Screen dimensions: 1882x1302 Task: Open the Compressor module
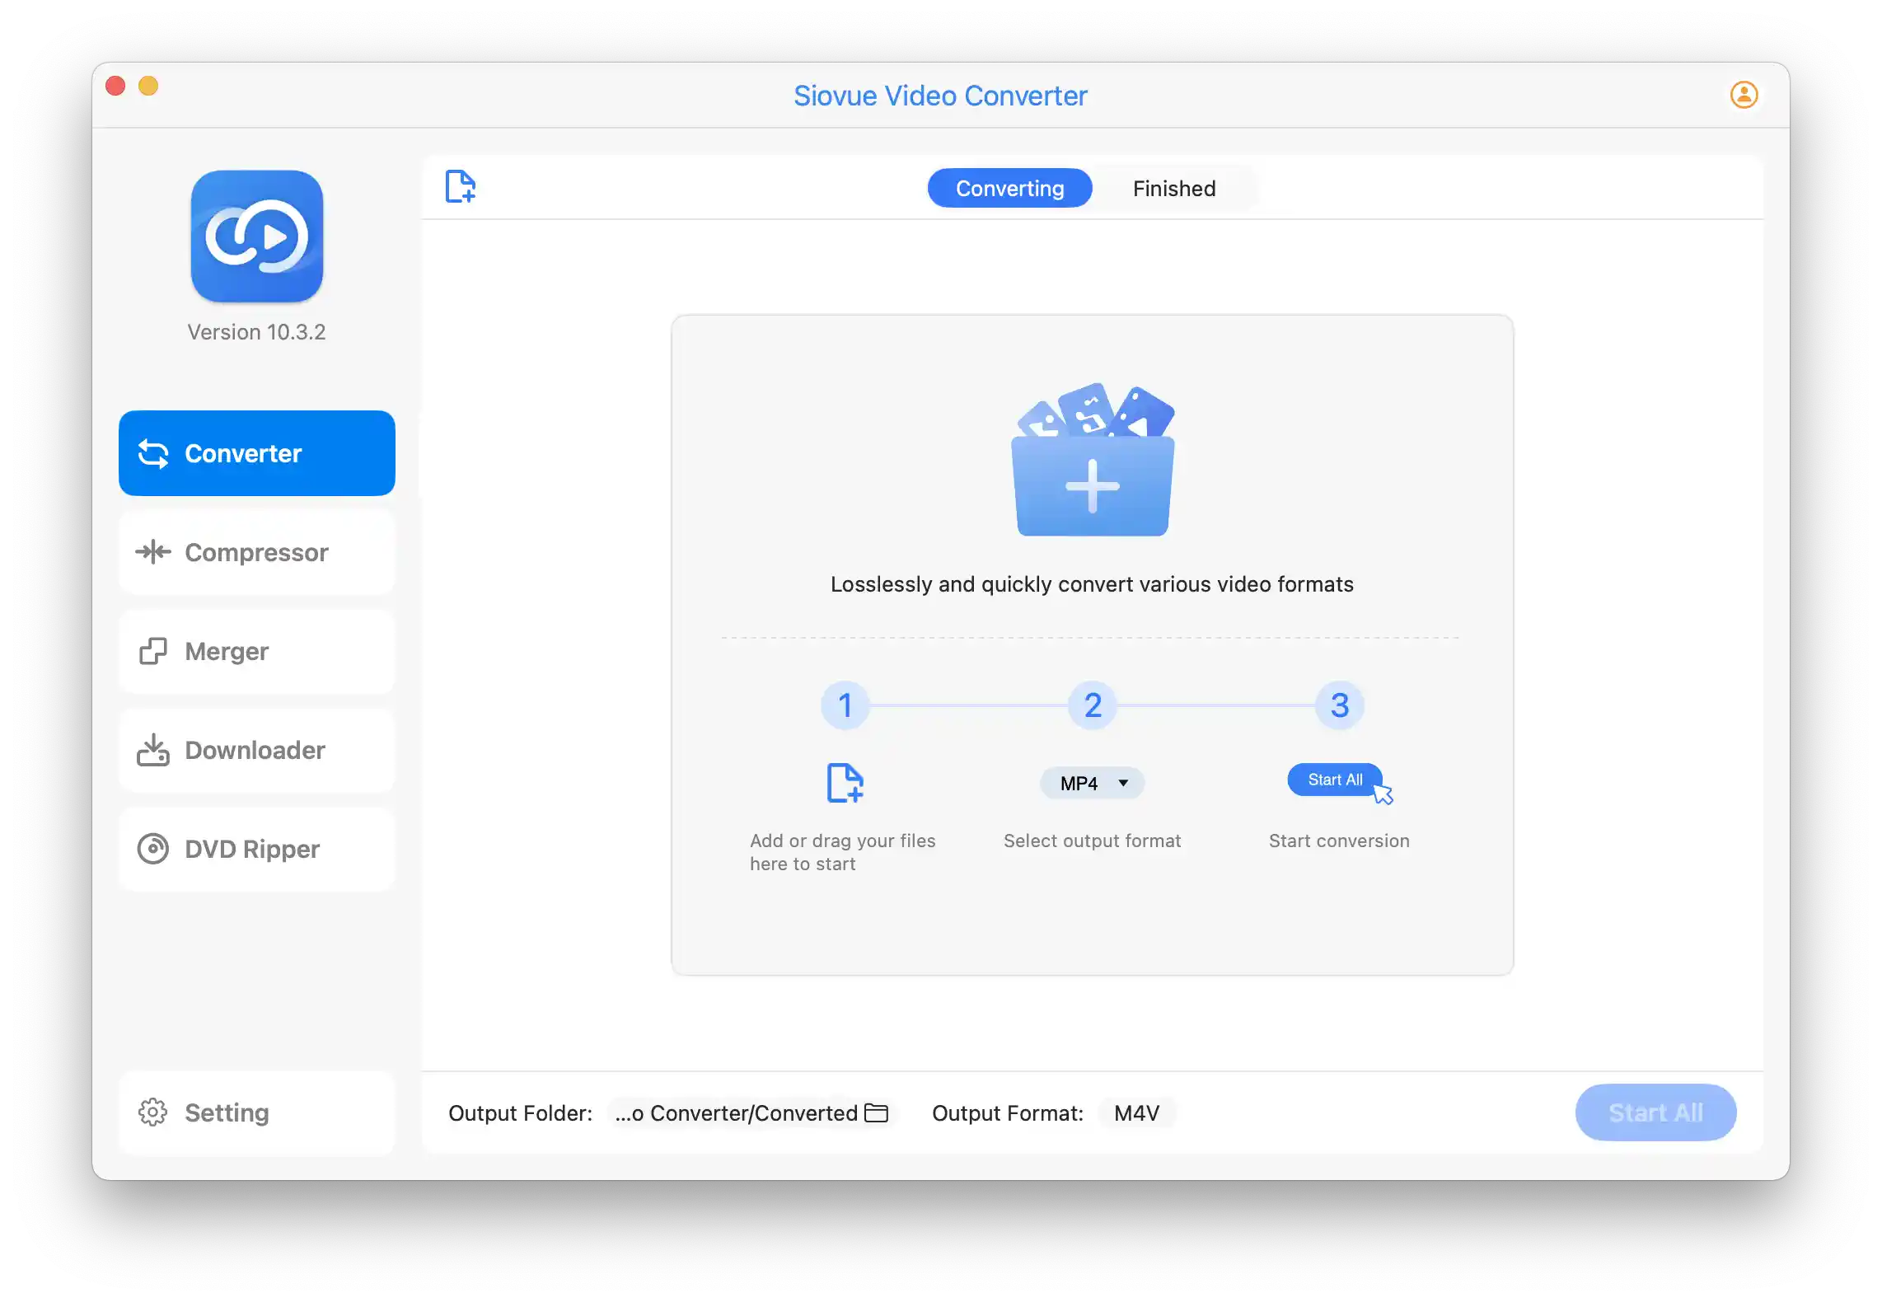click(257, 552)
